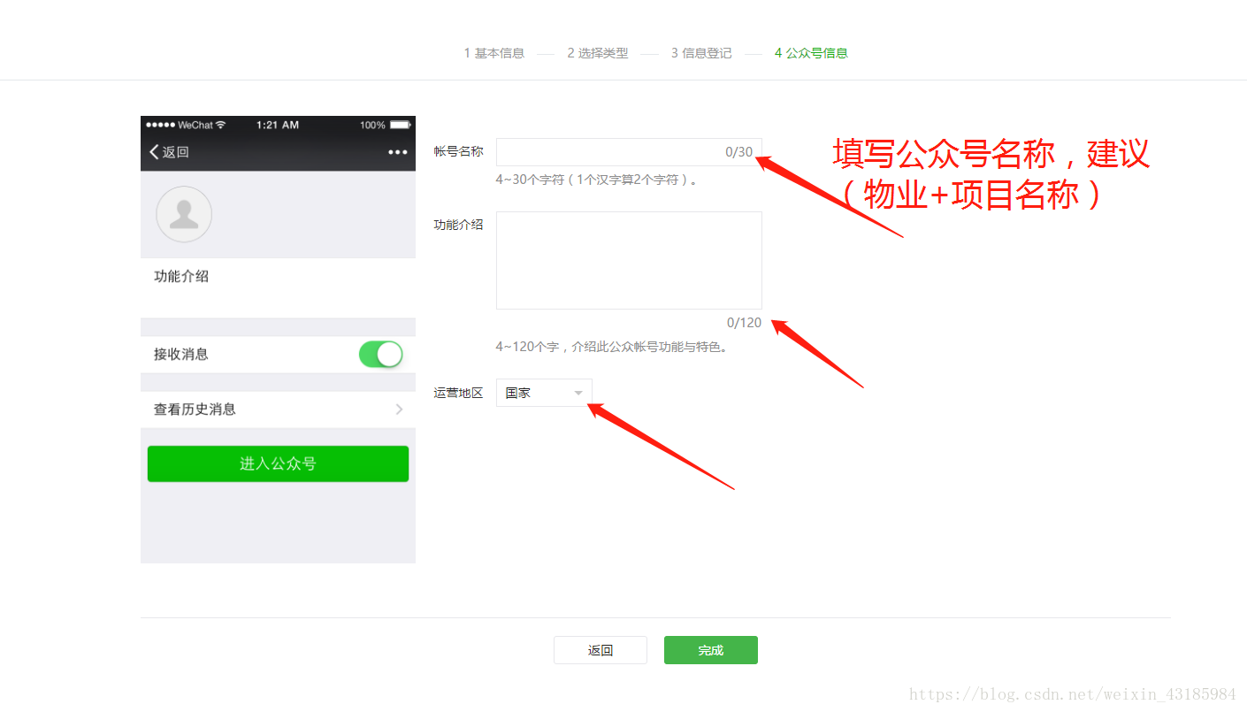Toggle the 接收消息 switch off
1247x712 pixels.
(x=380, y=355)
